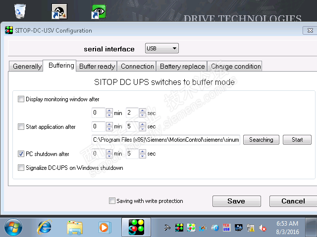The image size is (317, 237).
Task: Increase monitoring window seconds
Action: click(x=143, y=111)
